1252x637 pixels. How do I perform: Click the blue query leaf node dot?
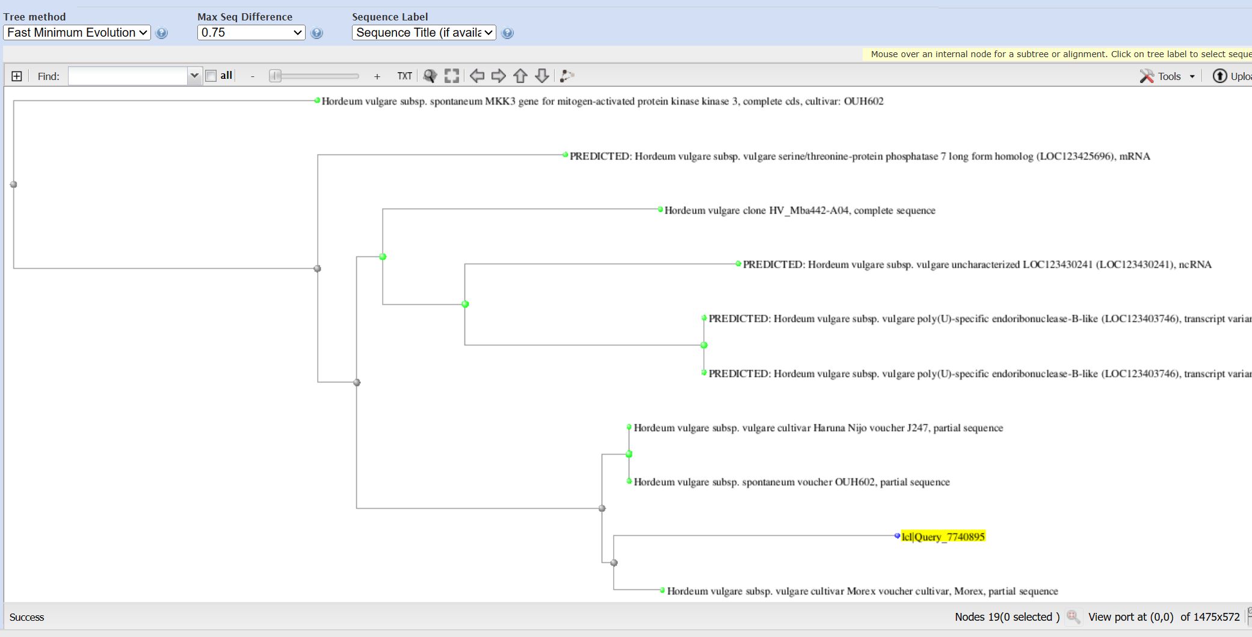[x=897, y=536]
